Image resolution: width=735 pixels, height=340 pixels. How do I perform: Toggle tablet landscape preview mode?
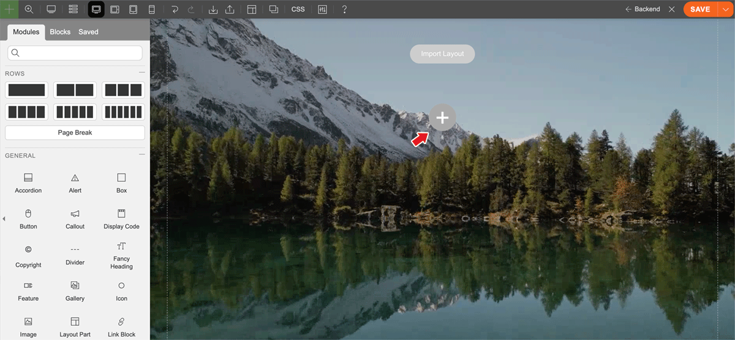[115, 9]
